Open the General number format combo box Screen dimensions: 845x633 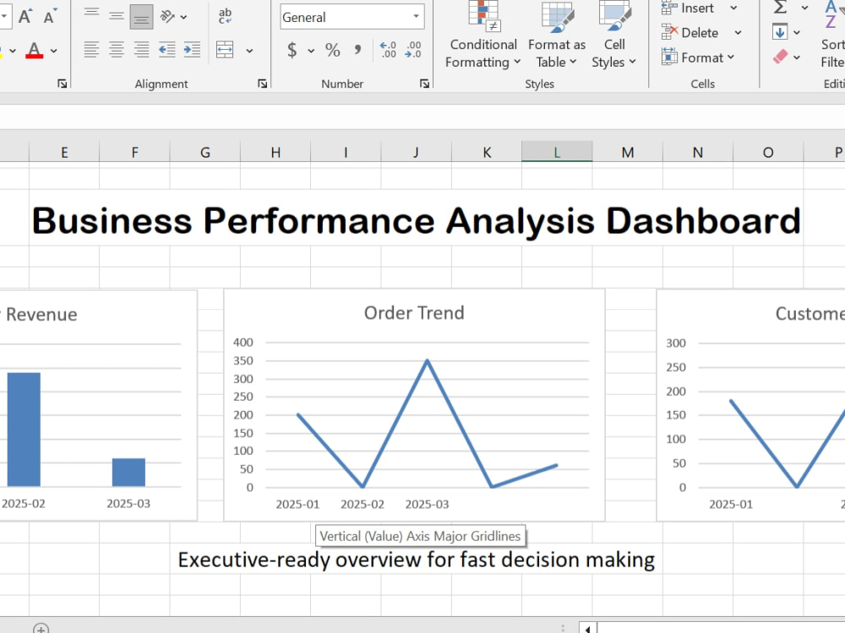[x=352, y=17]
